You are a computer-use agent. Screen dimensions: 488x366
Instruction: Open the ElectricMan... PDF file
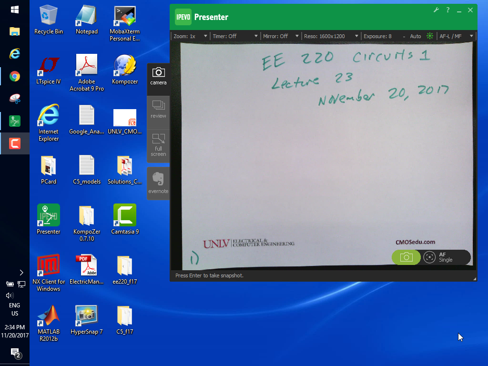pos(87,270)
